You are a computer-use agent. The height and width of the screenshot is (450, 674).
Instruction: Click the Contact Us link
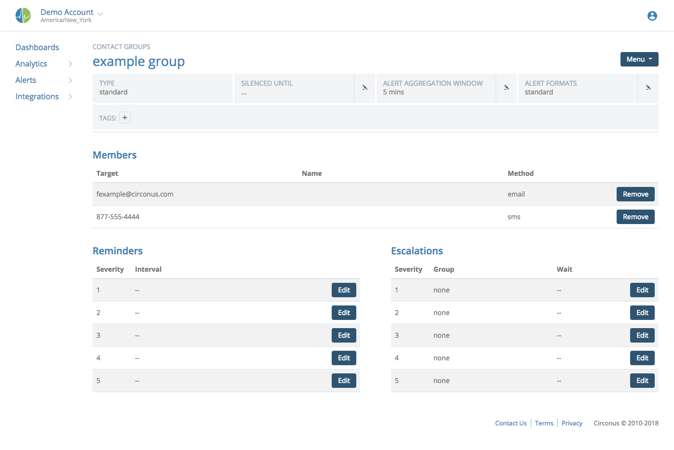click(x=511, y=423)
